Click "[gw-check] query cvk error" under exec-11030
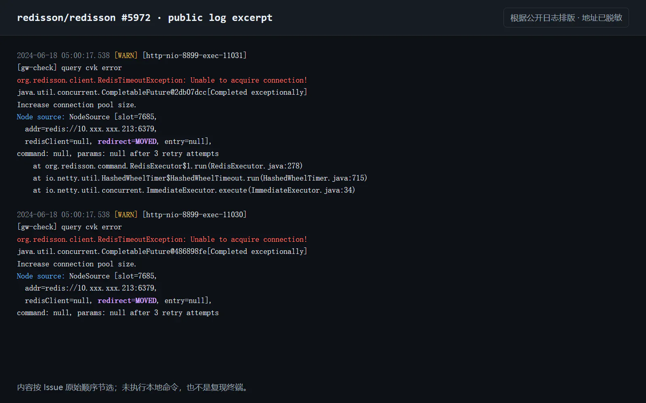This screenshot has height=403, width=646. 69,227
